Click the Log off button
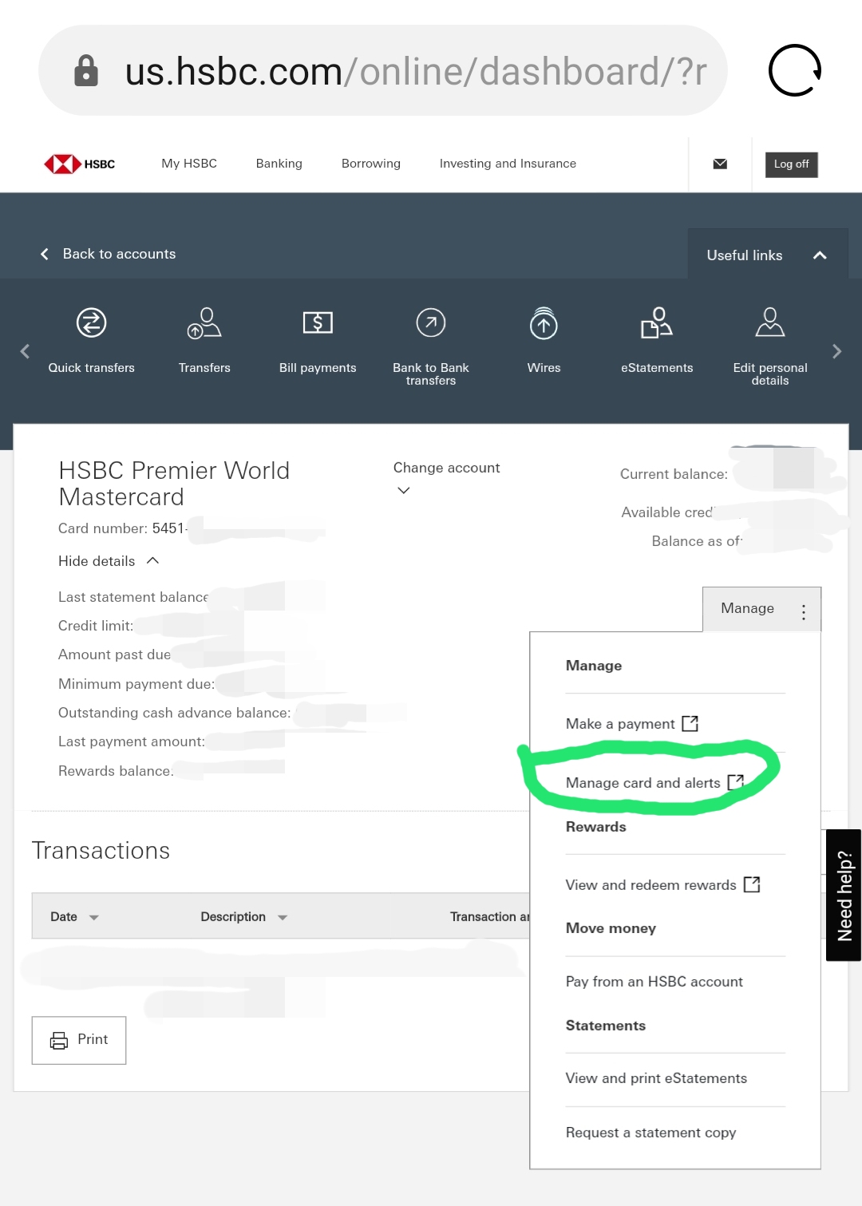This screenshot has height=1206, width=862. (790, 164)
